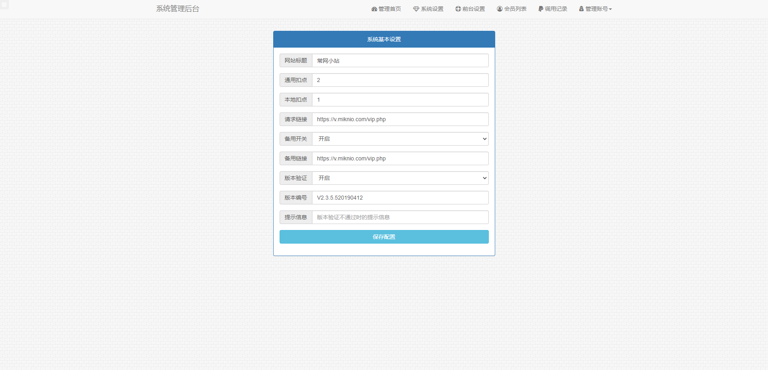Click the 保存配置 save button
This screenshot has height=370, width=768.
384,237
